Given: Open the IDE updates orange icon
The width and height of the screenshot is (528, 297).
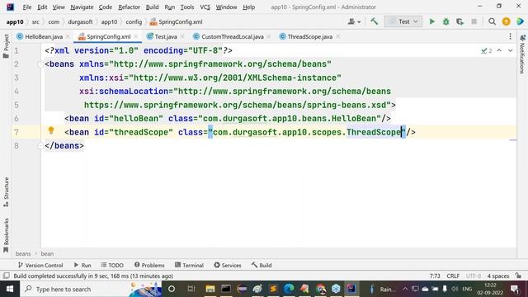Looking at the screenshot, I should [x=506, y=21].
